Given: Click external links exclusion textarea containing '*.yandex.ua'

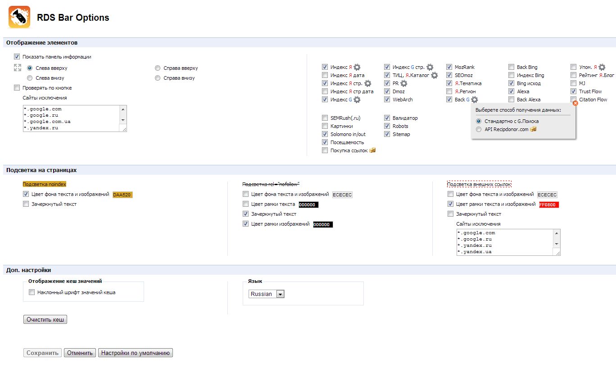Looking at the screenshot, I should [508, 242].
